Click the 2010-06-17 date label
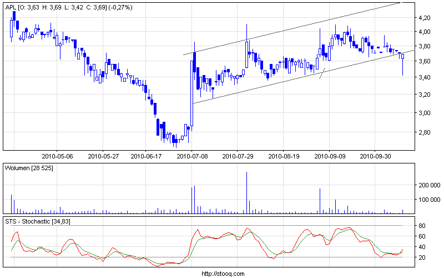The image size is (444, 278). click(146, 156)
